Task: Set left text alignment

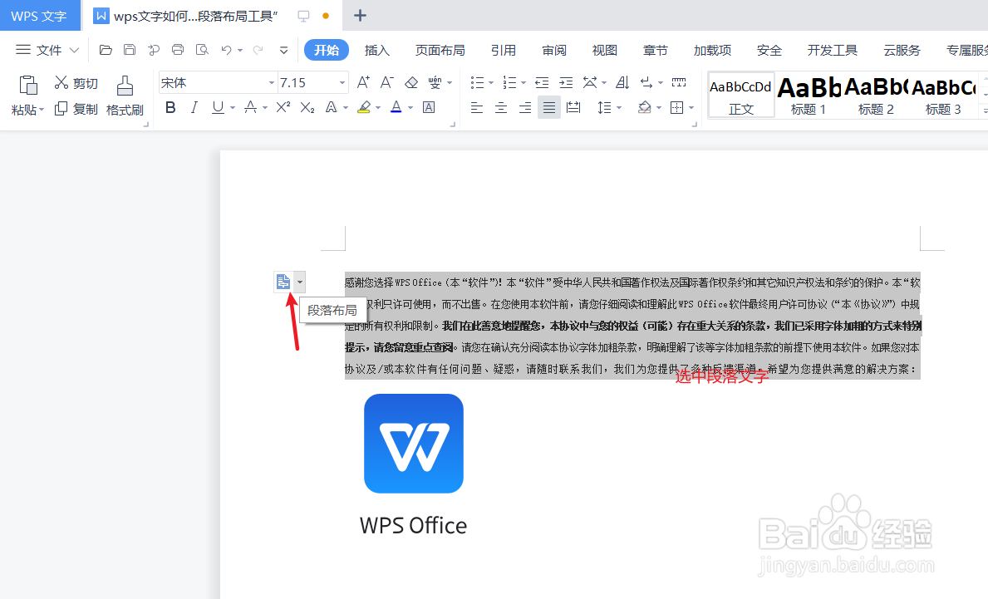Action: click(477, 108)
